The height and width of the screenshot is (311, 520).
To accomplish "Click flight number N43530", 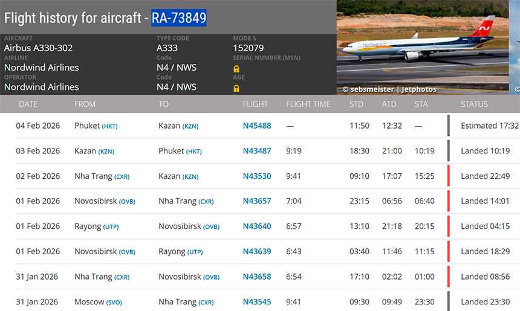I will 257,176.
